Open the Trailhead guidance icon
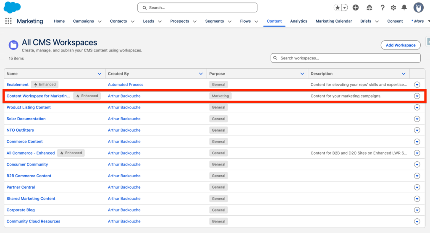 (x=370, y=8)
